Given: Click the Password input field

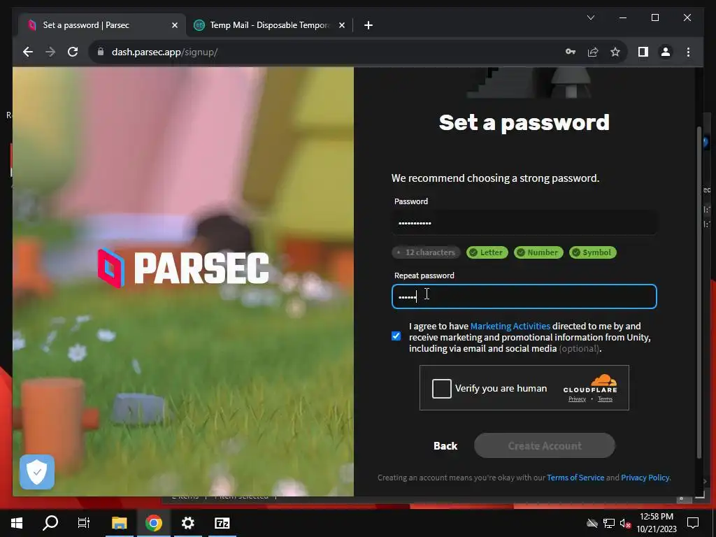Looking at the screenshot, I should [x=524, y=223].
